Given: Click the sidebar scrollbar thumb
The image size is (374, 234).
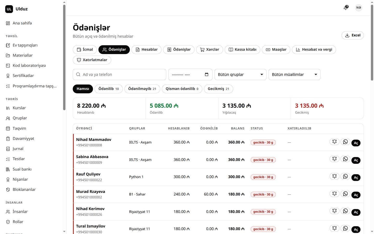Looking at the screenshot, I should point(64,57).
